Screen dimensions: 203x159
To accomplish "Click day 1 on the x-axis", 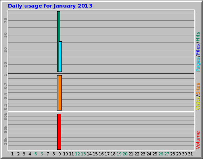I will (x=12, y=154).
